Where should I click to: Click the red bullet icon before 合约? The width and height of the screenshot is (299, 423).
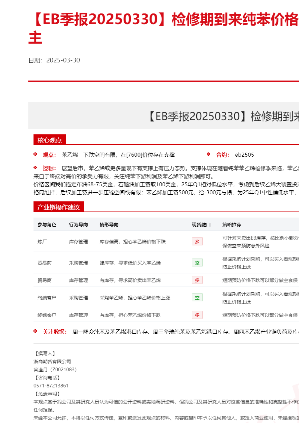(x=208, y=154)
